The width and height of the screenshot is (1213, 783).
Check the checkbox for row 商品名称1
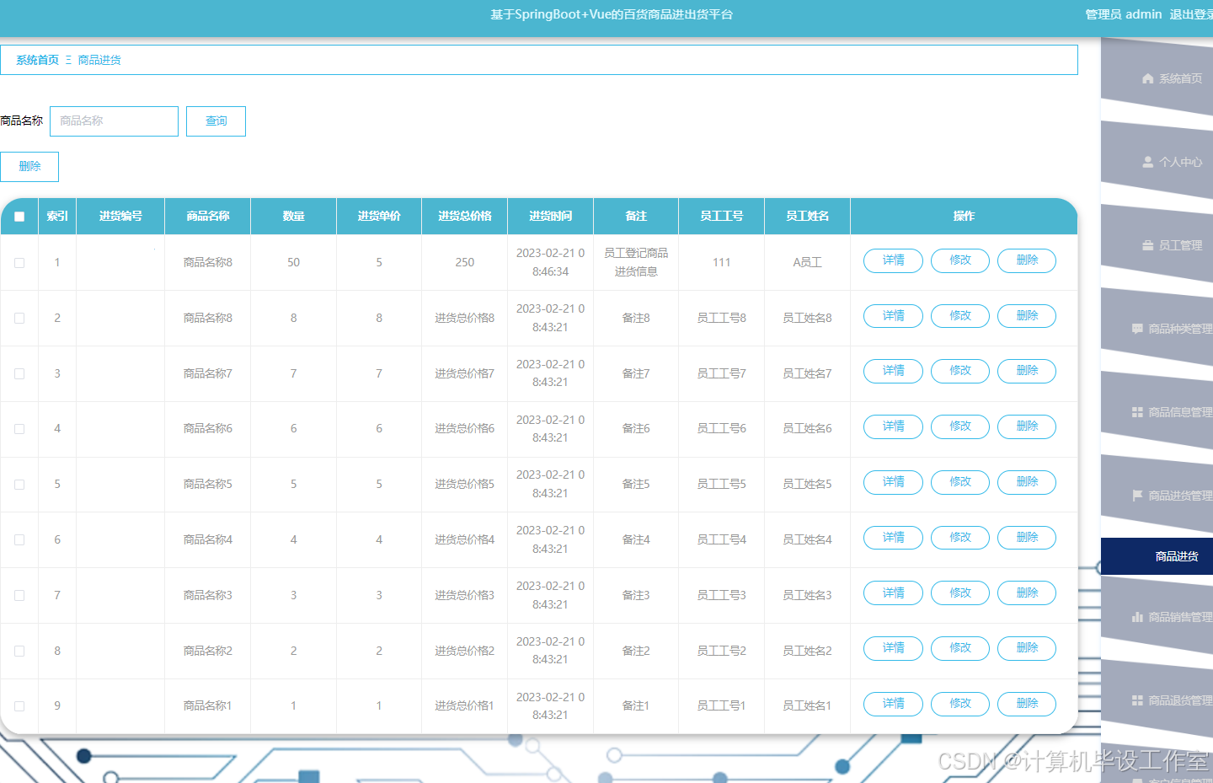coord(19,706)
